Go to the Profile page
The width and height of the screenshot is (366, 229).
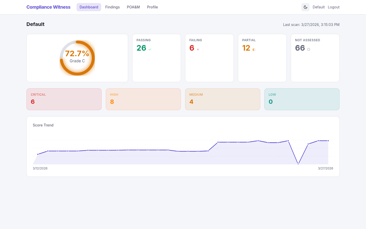click(152, 7)
